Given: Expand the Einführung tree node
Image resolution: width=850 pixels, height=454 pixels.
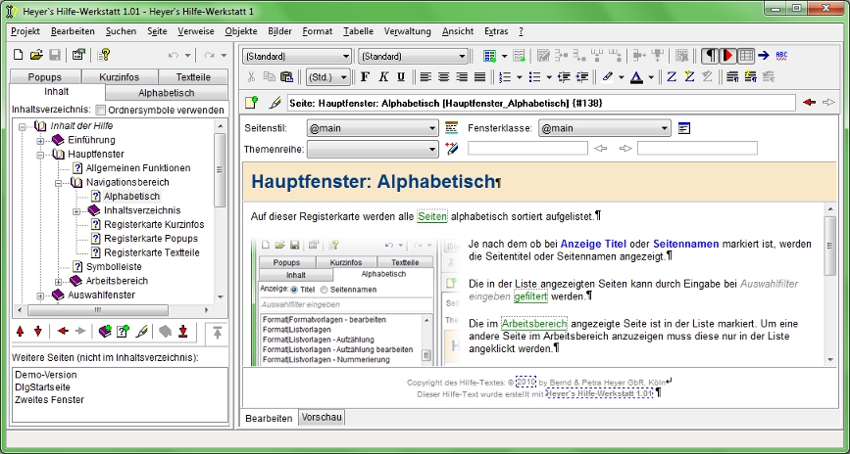Looking at the screenshot, I should coord(40,141).
